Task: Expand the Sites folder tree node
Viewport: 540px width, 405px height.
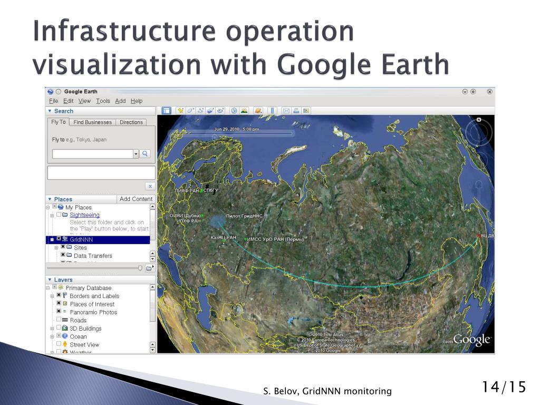Action: (56, 248)
